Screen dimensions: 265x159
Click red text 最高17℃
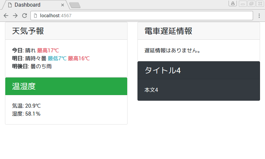[x=48, y=50]
